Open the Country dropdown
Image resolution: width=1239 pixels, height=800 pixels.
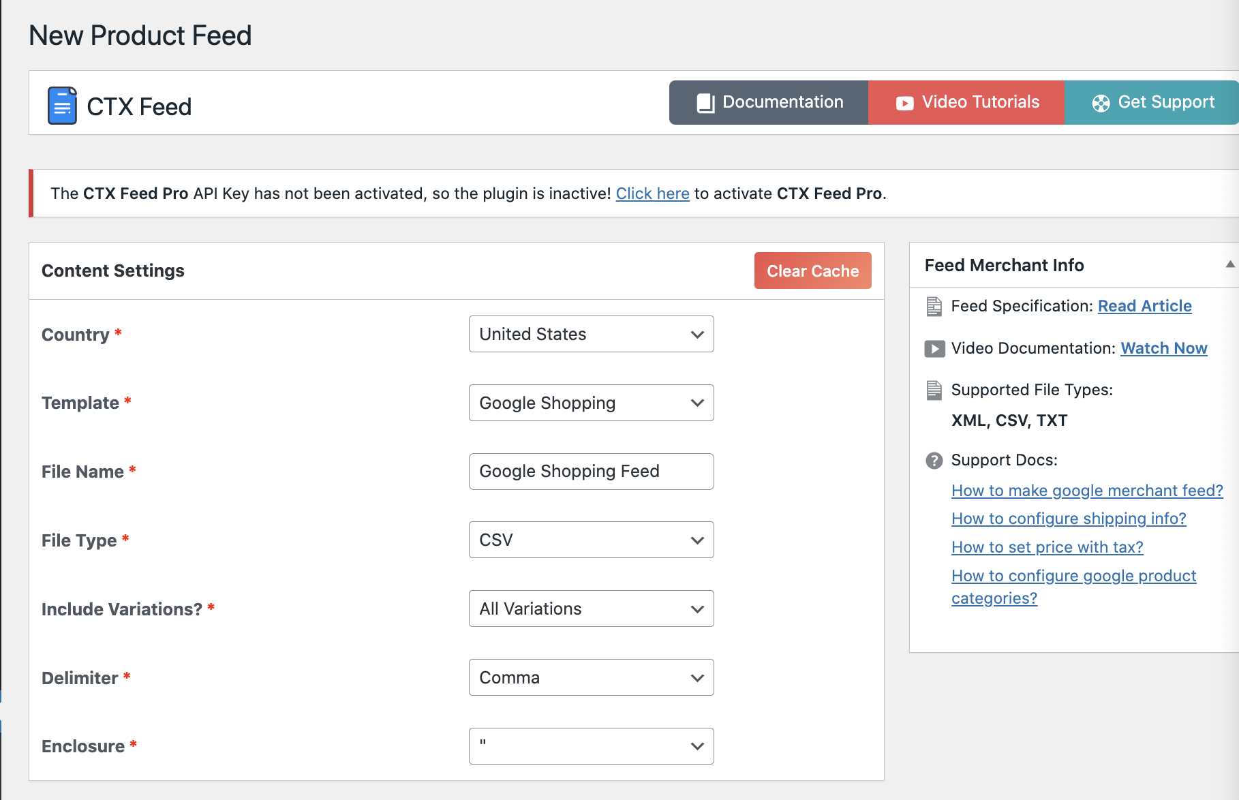[x=590, y=334]
